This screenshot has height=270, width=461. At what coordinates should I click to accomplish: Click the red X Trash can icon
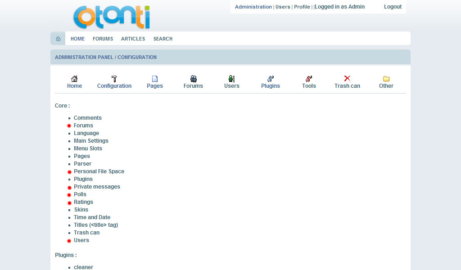click(x=347, y=79)
